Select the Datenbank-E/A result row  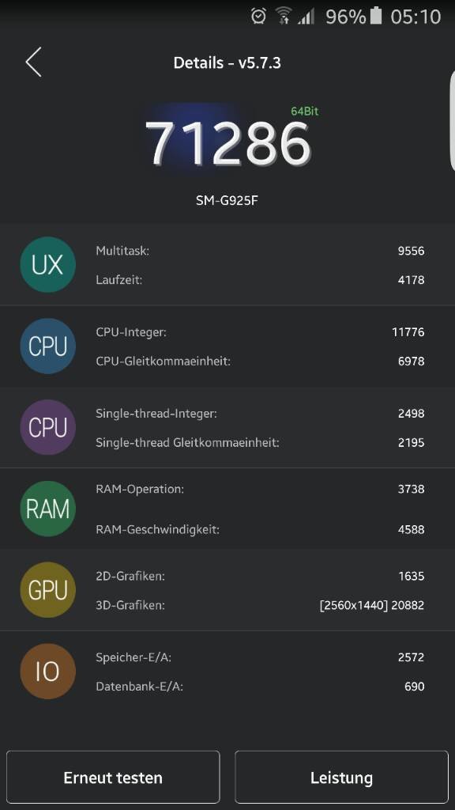click(x=260, y=687)
